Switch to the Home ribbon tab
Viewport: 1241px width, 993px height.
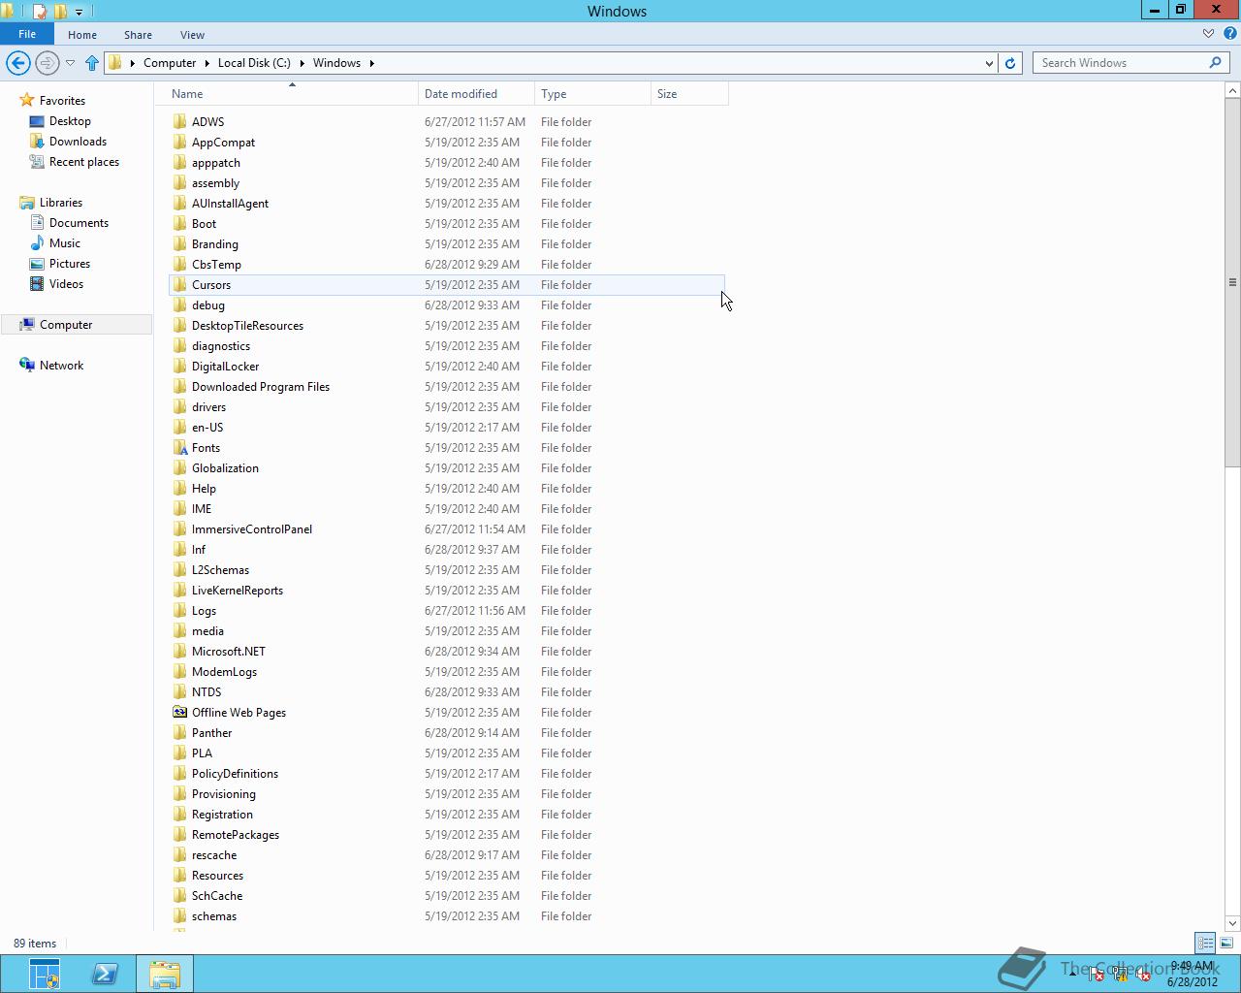point(82,35)
